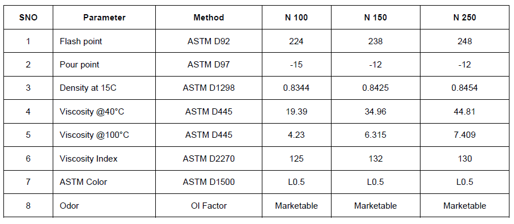
Task: Click the SNO column header
Action: click(x=28, y=18)
